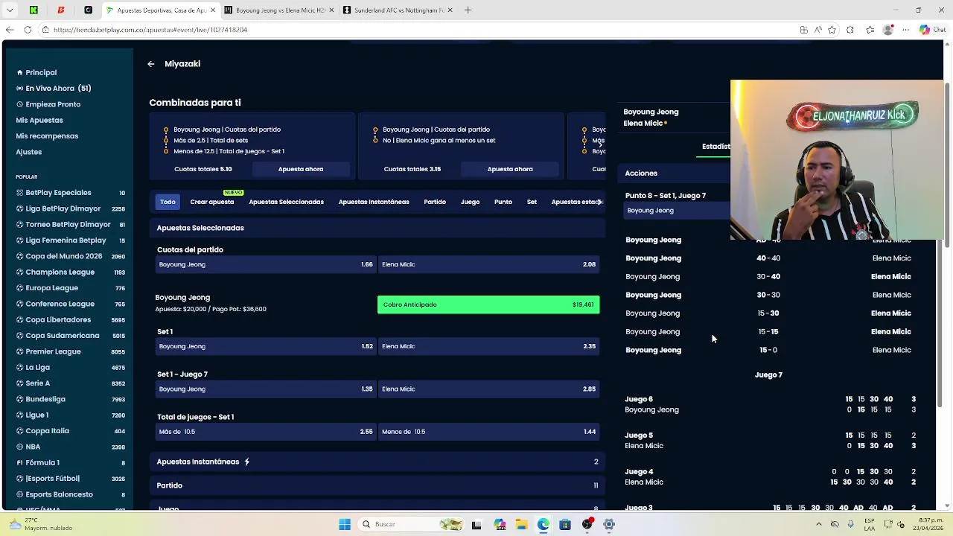Switch to the Partido tab

point(435,202)
